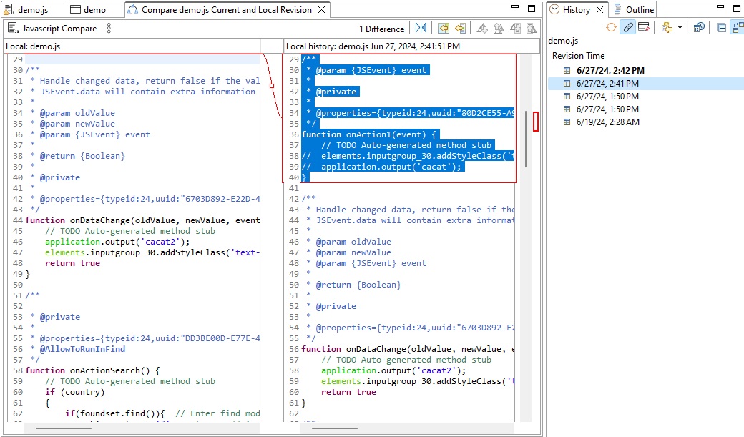This screenshot has height=437, width=744.
Task: Copy all non-conflicting changes right to left
Action: (444, 29)
